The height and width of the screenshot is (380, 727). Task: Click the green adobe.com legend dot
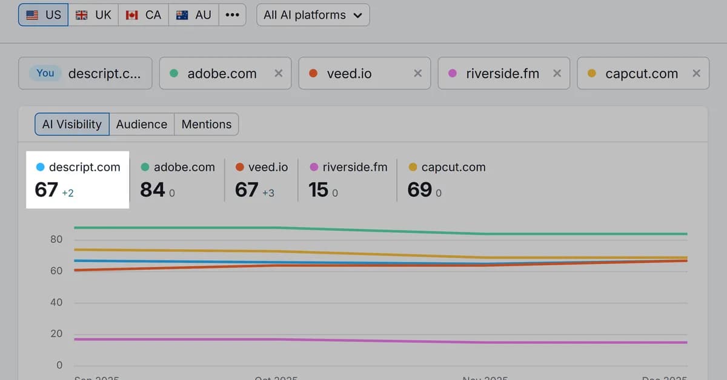coord(145,167)
